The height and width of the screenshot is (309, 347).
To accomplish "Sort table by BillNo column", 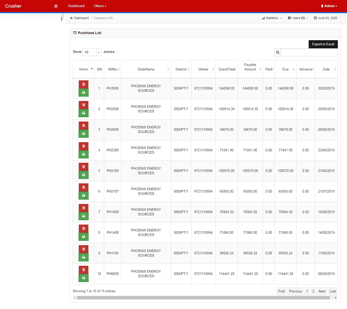I will [113, 69].
